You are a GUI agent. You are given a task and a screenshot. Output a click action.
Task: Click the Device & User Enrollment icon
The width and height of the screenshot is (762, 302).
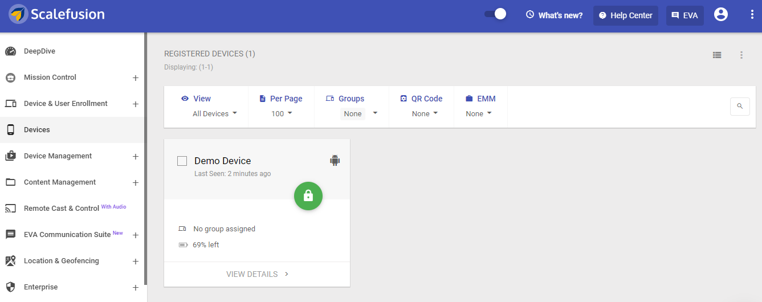11,104
